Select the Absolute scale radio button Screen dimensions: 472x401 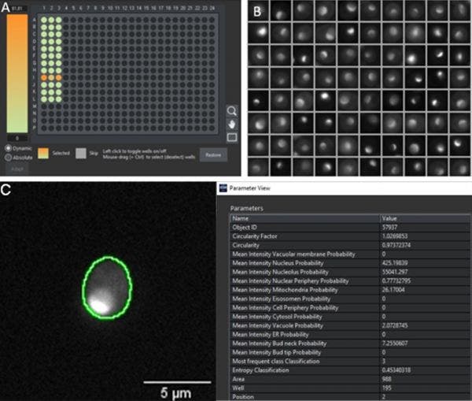[8, 156]
